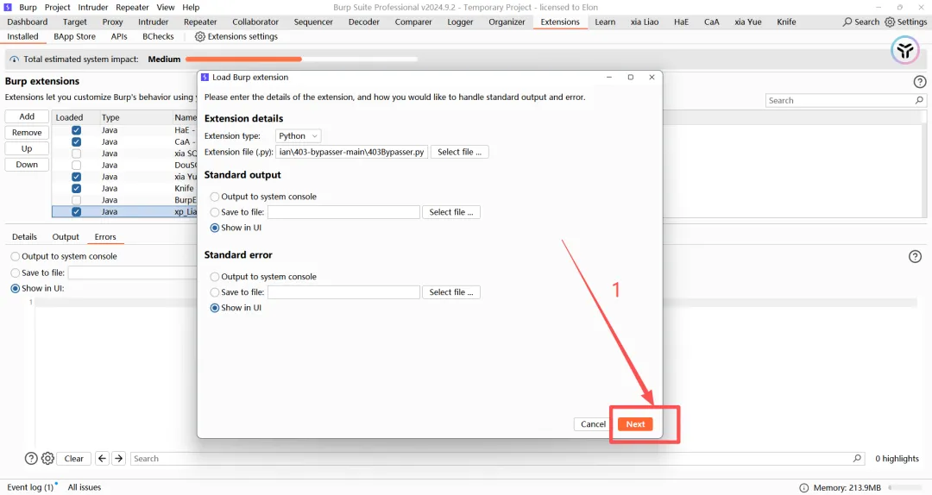This screenshot has width=932, height=495.
Task: Click Standard output Save to file field
Action: coord(343,212)
